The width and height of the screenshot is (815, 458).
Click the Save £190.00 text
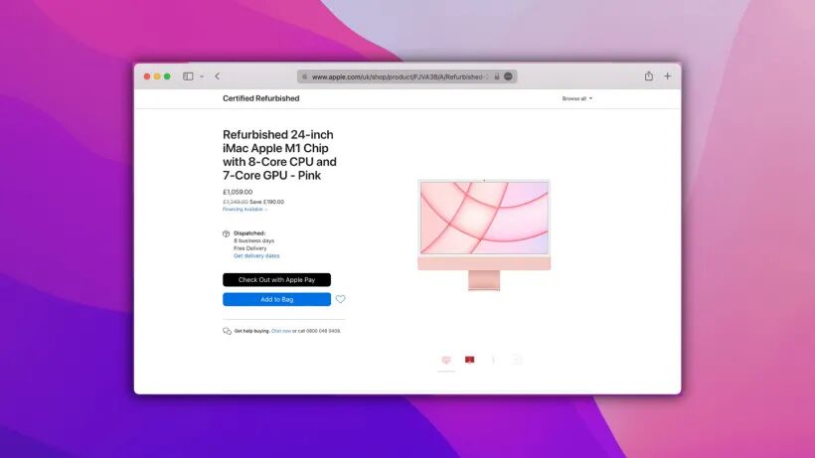coord(266,202)
